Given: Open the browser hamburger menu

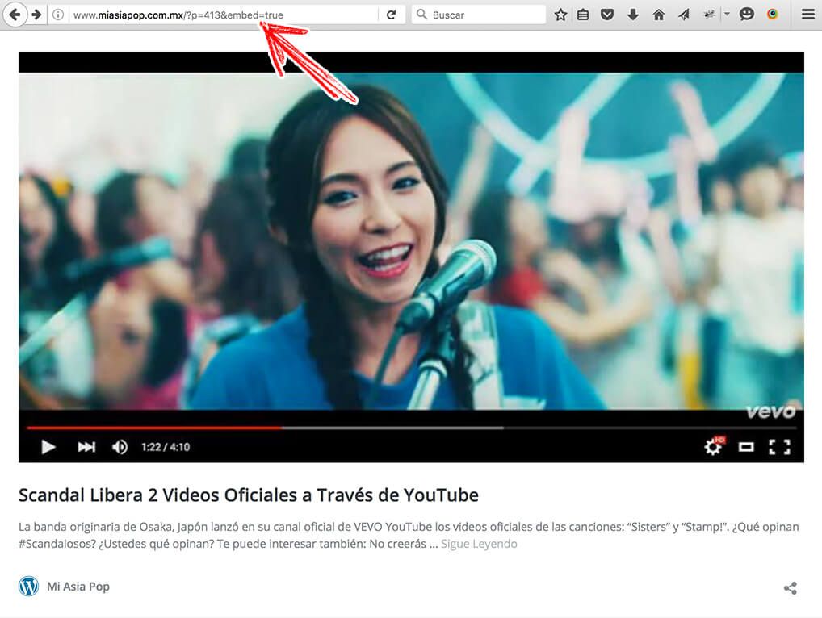Looking at the screenshot, I should pos(808,15).
